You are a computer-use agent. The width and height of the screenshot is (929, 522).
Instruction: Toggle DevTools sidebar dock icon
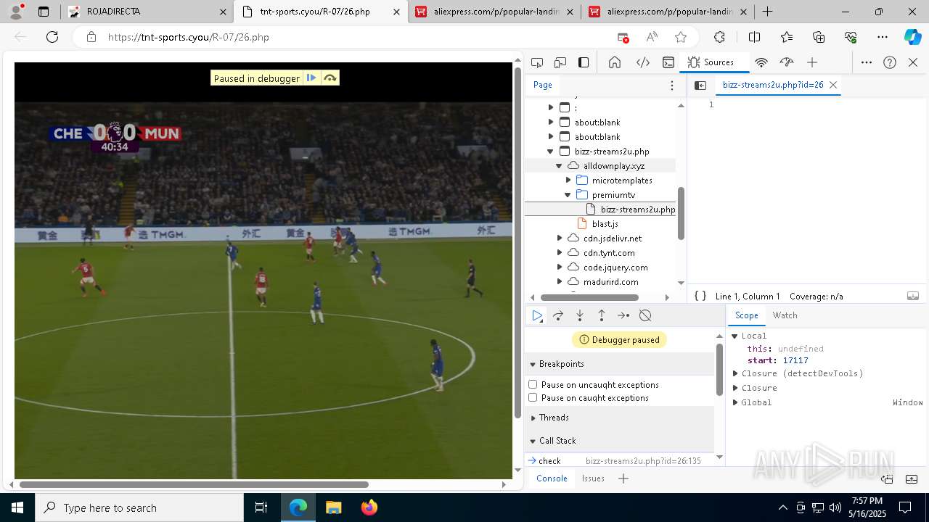584,62
